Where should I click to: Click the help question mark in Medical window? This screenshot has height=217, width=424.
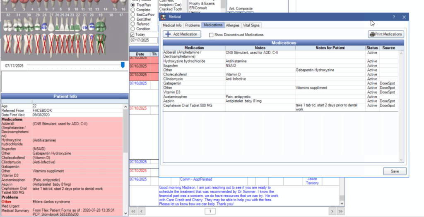point(394,17)
